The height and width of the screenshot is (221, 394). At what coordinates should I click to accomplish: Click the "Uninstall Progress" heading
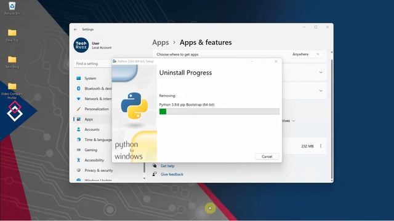[x=185, y=73]
